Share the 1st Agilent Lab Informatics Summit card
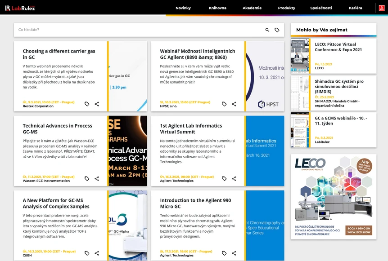 pos(234,178)
